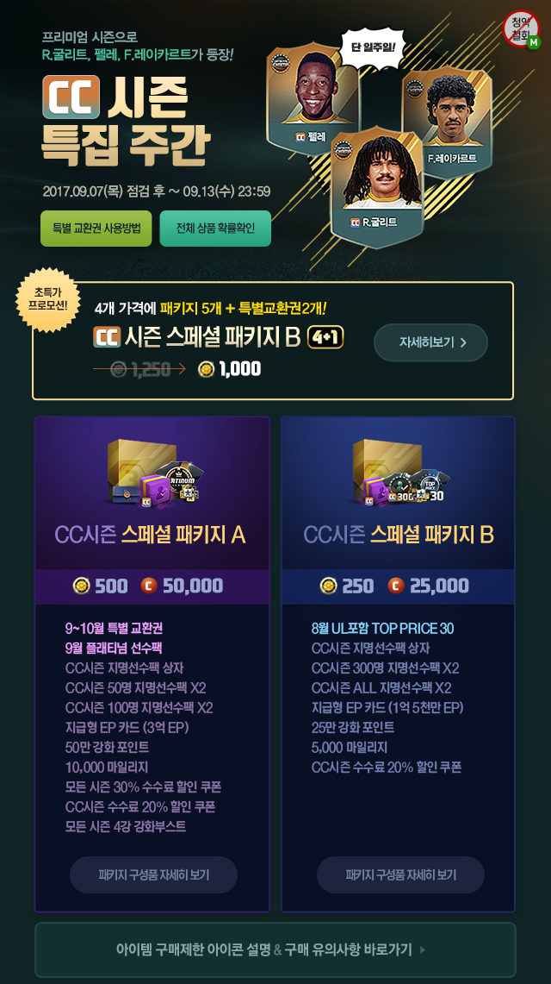
Task: Click the orange C icon beside 25,000
Action: pyautogui.click(x=396, y=586)
